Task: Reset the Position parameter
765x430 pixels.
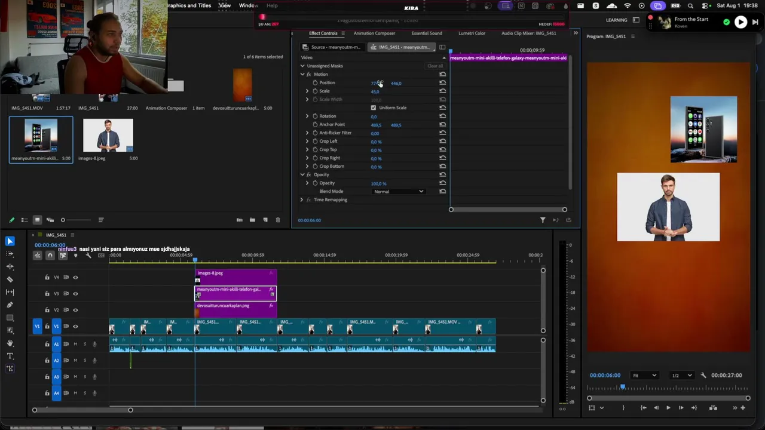Action: 443,82
